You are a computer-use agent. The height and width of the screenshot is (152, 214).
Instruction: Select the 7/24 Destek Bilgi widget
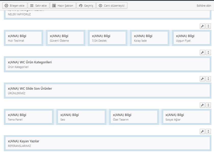point(108,38)
